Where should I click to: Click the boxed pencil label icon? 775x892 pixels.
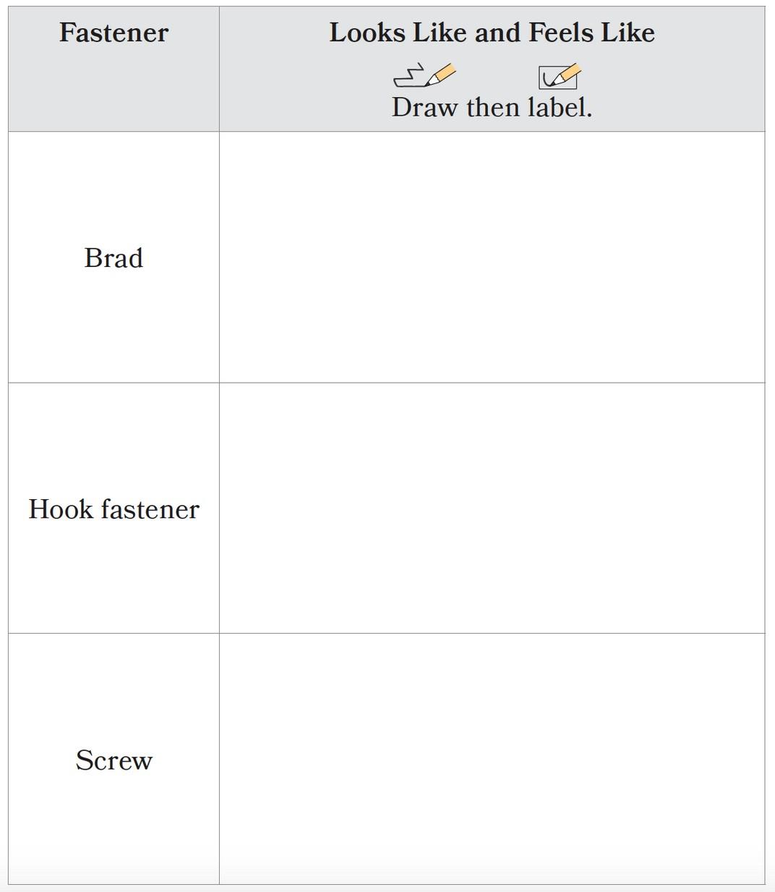click(x=560, y=76)
